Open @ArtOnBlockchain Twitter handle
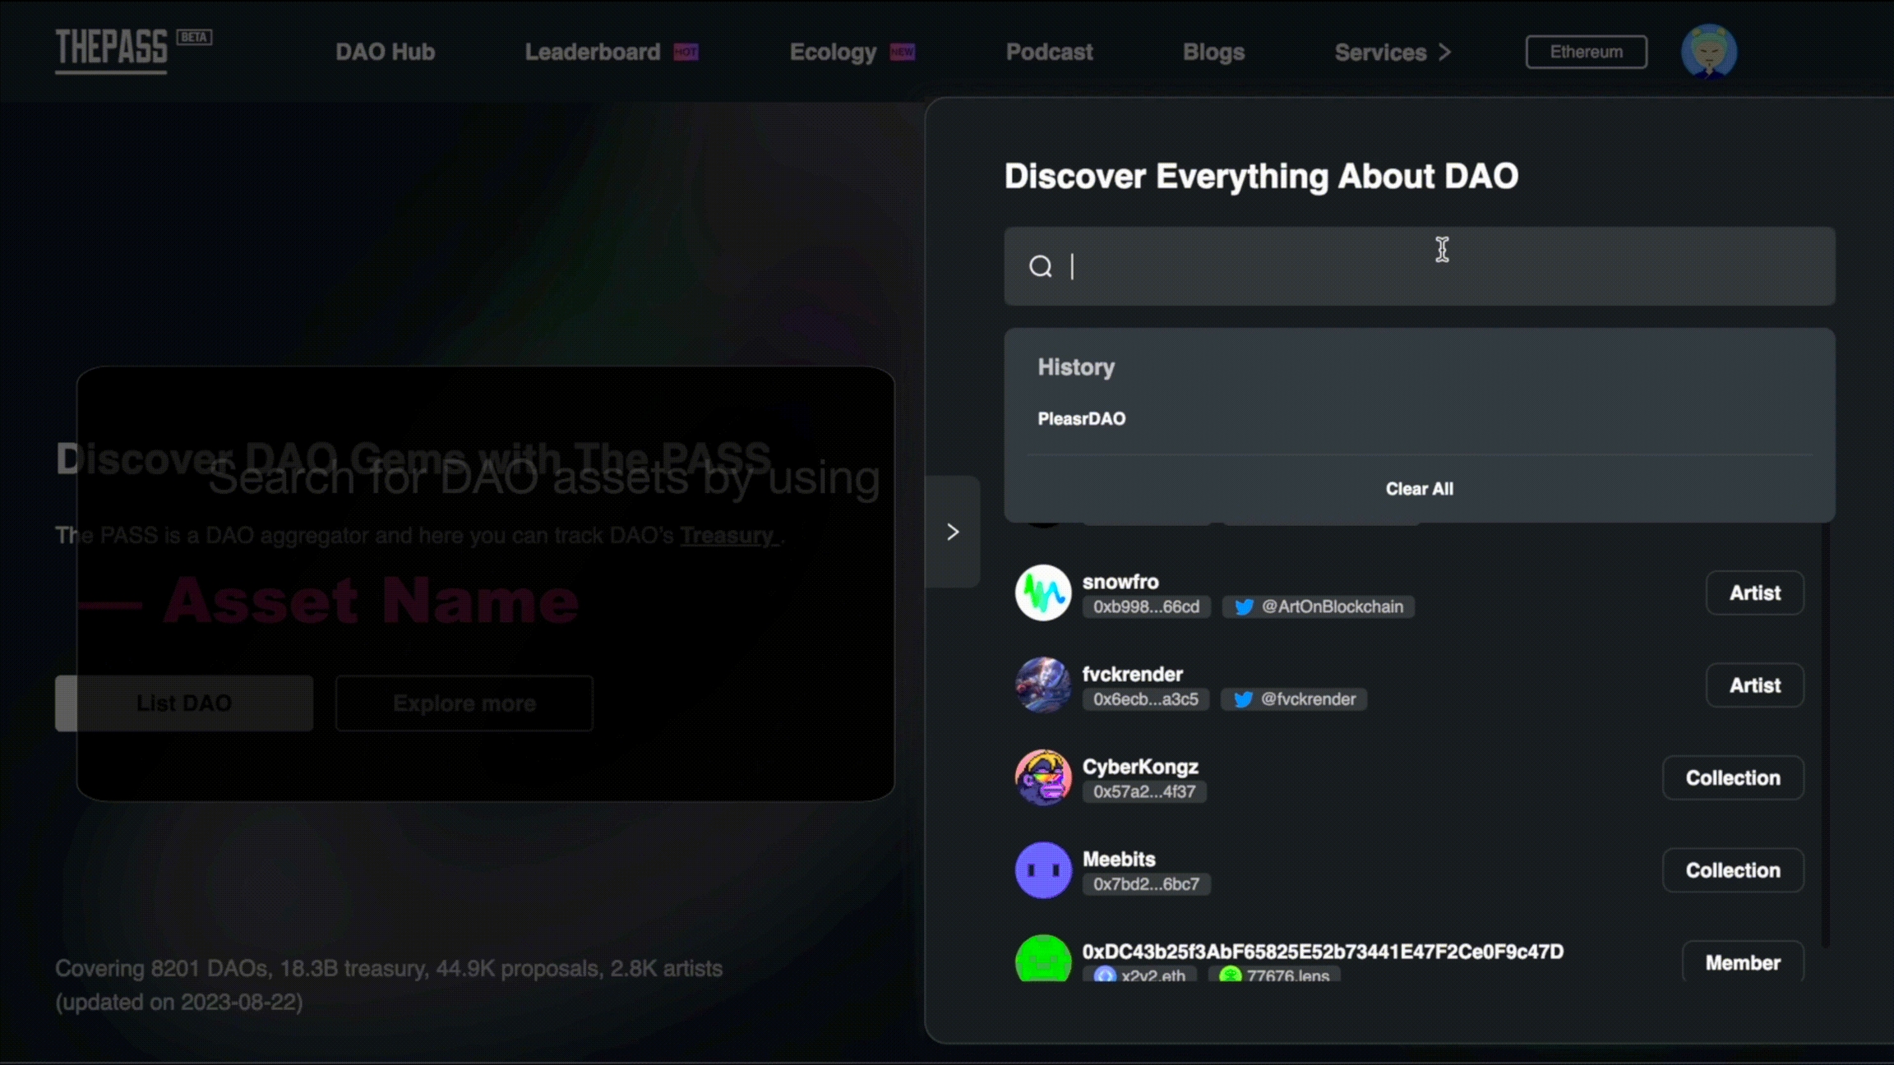Viewport: 1894px width, 1065px height. tap(1319, 606)
